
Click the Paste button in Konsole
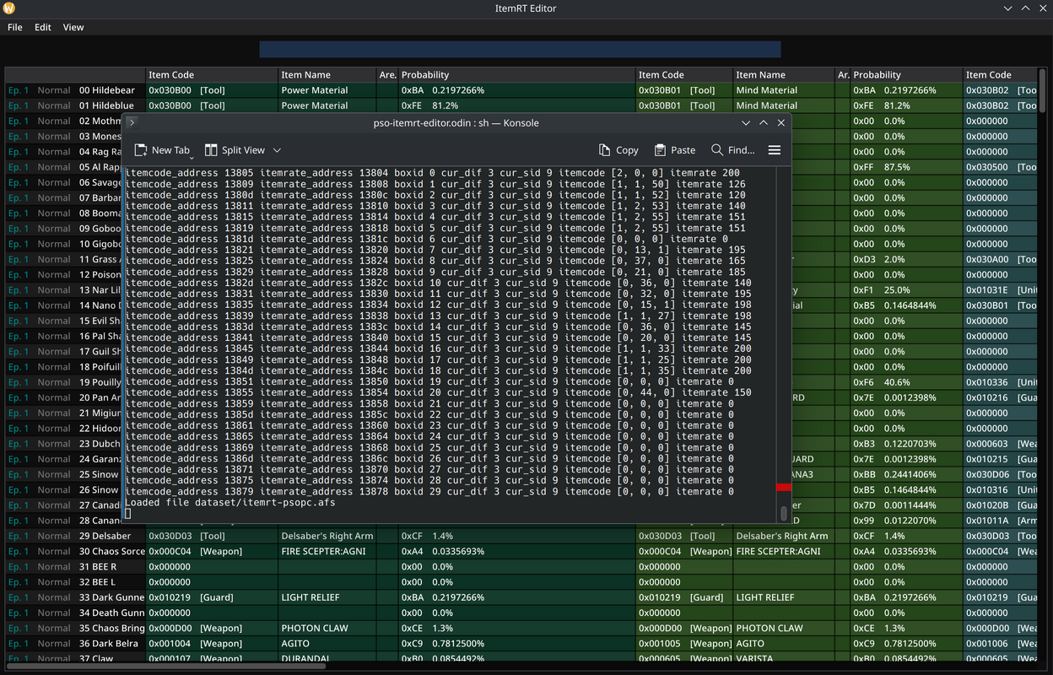point(674,150)
